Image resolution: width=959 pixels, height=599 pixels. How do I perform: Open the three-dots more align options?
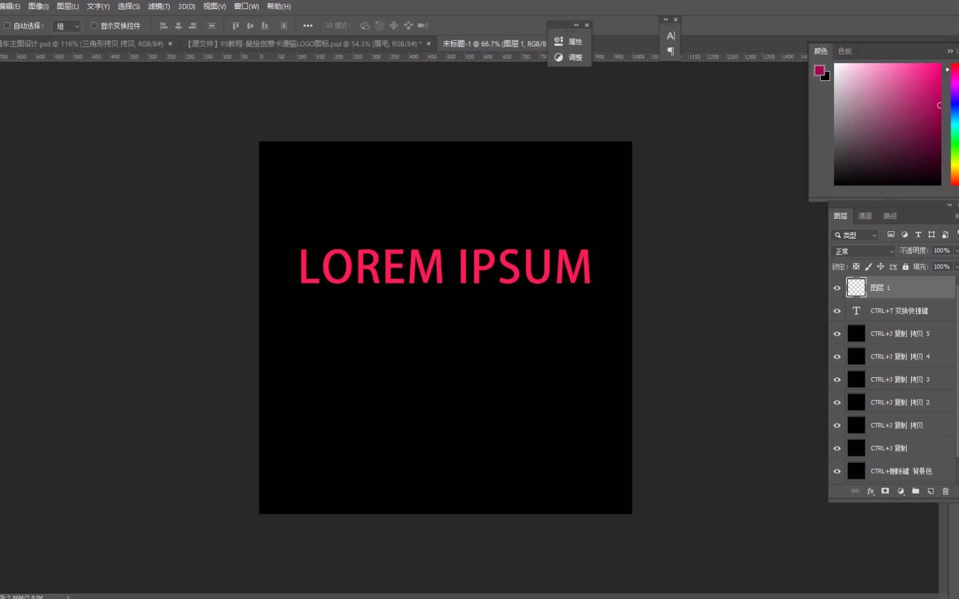coord(307,26)
